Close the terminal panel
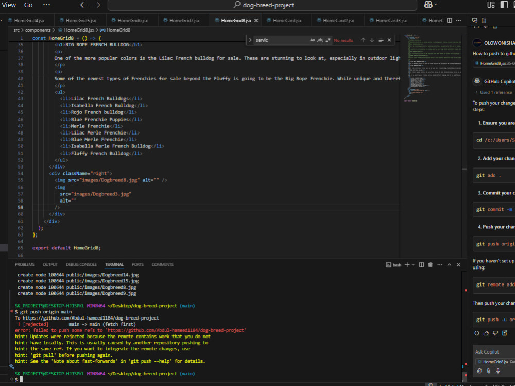 (458, 265)
